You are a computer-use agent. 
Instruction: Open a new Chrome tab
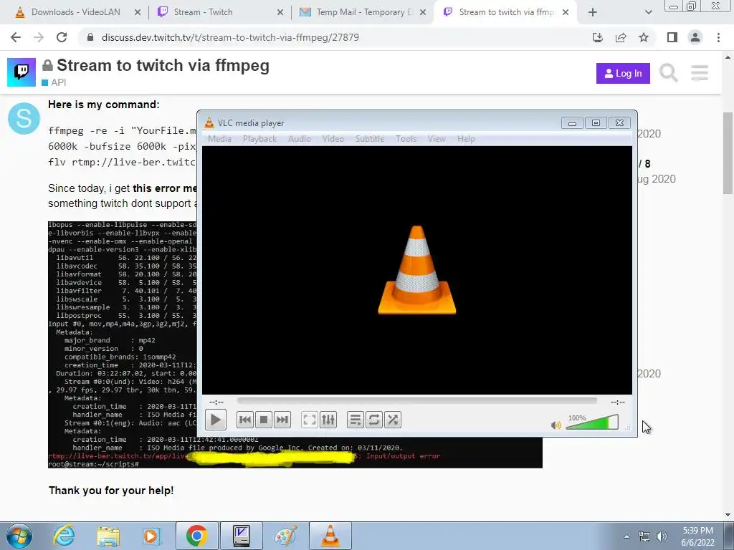click(x=593, y=12)
